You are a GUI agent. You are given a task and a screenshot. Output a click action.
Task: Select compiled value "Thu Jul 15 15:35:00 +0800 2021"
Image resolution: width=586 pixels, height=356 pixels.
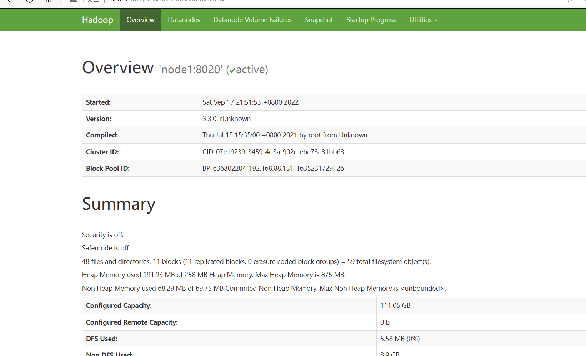point(250,135)
